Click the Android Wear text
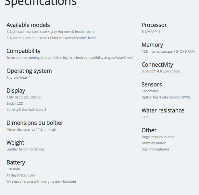This screenshot has width=199, height=195. (19, 77)
